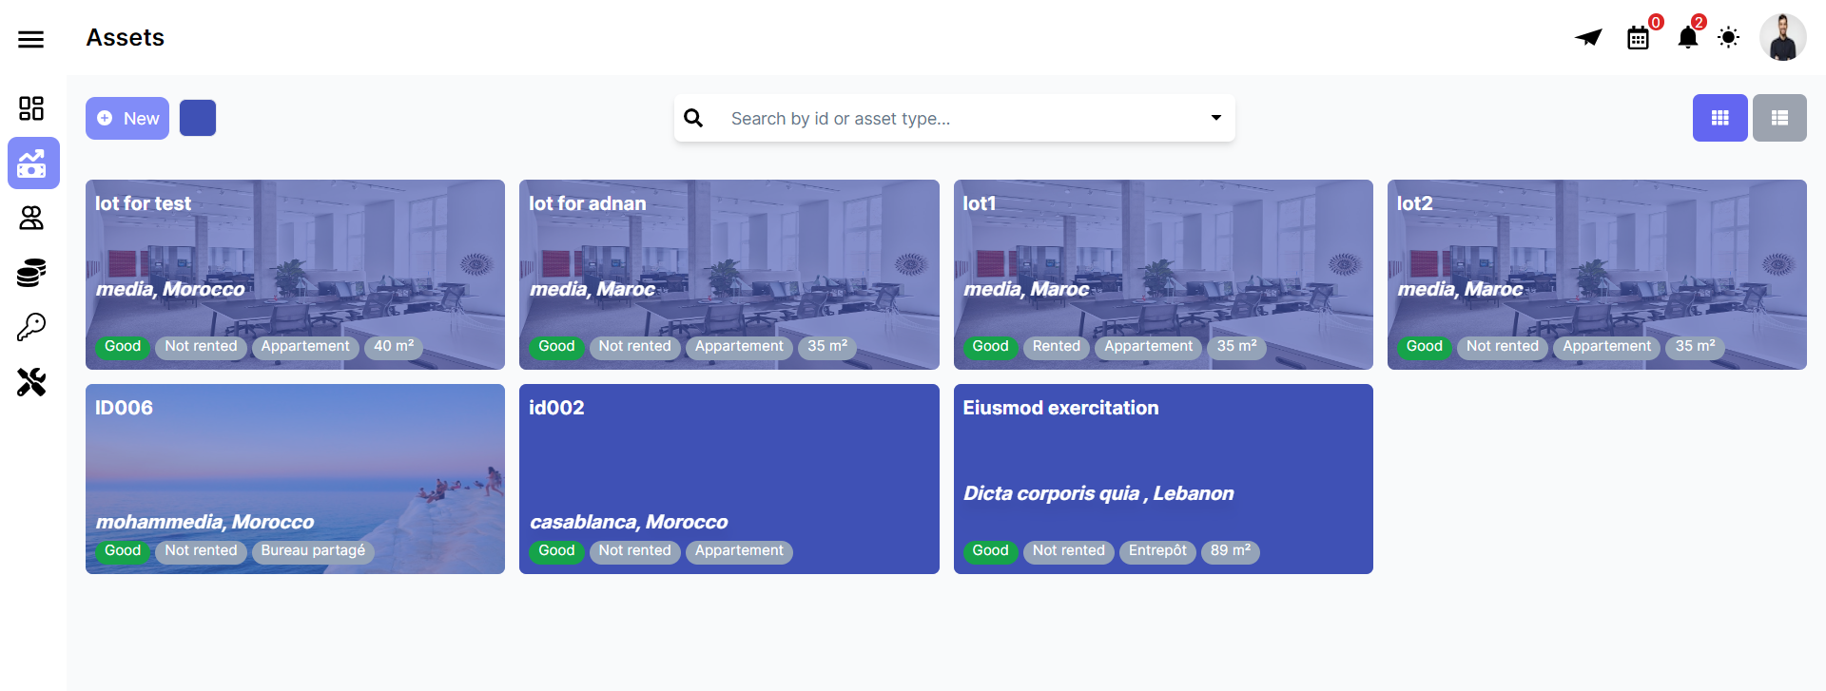
Task: Open the coins finance icon in sidebar
Action: (x=31, y=273)
